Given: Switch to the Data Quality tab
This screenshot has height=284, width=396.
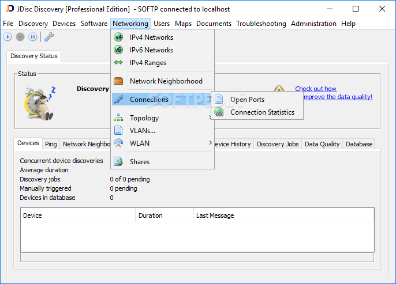Looking at the screenshot, I should pyautogui.click(x=322, y=144).
